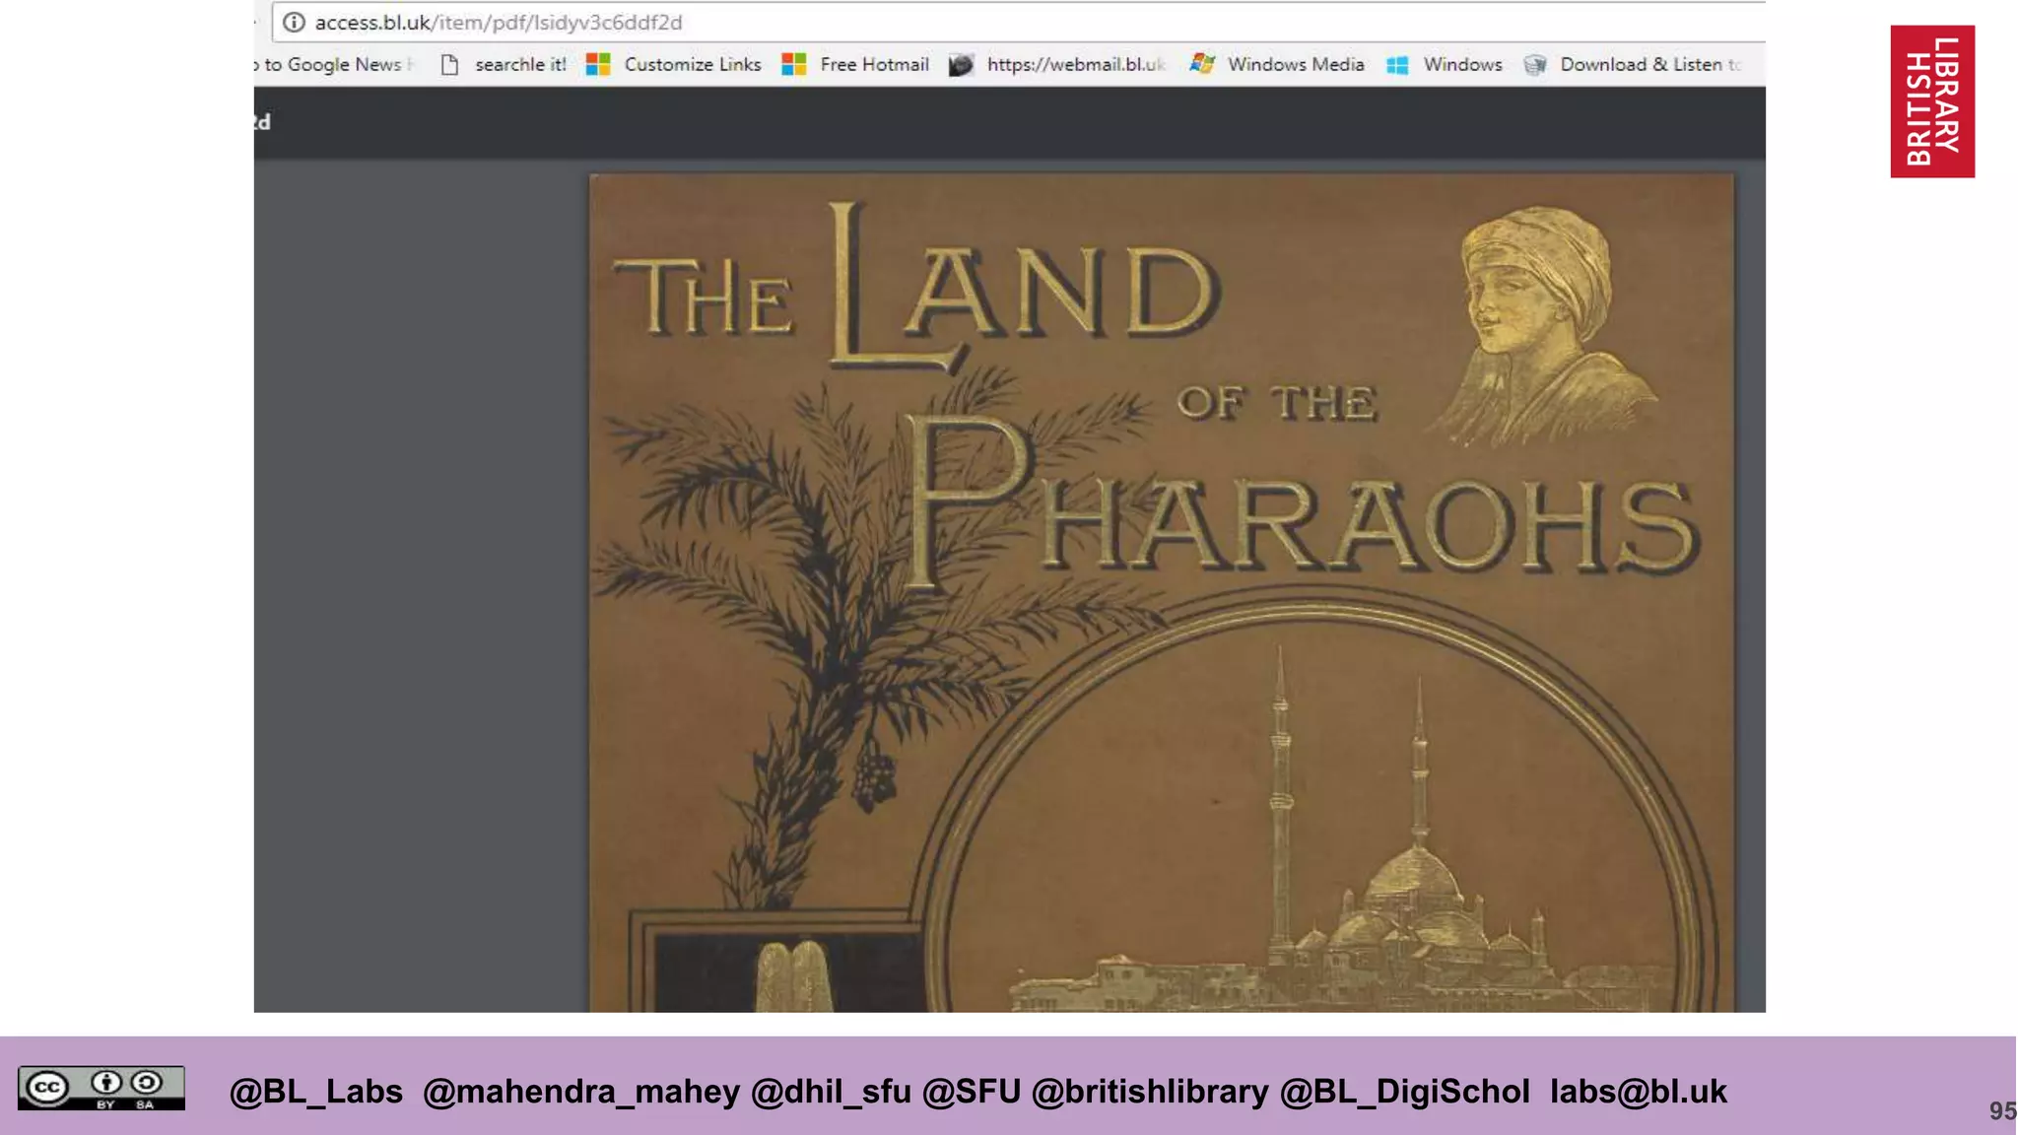Viewport: 2018px width, 1135px height.
Task: Open the Customize Links bookmark
Action: pos(693,64)
